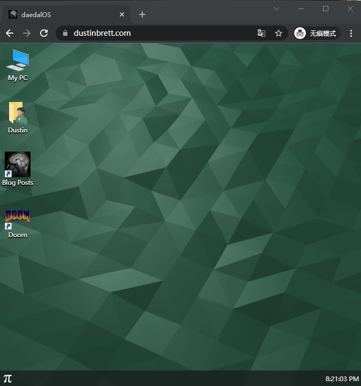361x386 pixels.
Task: Click the taskbar clock
Action: click(x=342, y=379)
